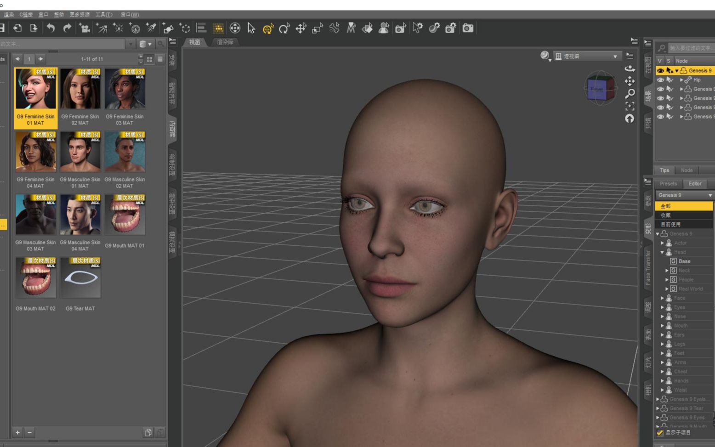
Task: Toggle selectability arrow for Genesis 9 node
Action: [670, 70]
